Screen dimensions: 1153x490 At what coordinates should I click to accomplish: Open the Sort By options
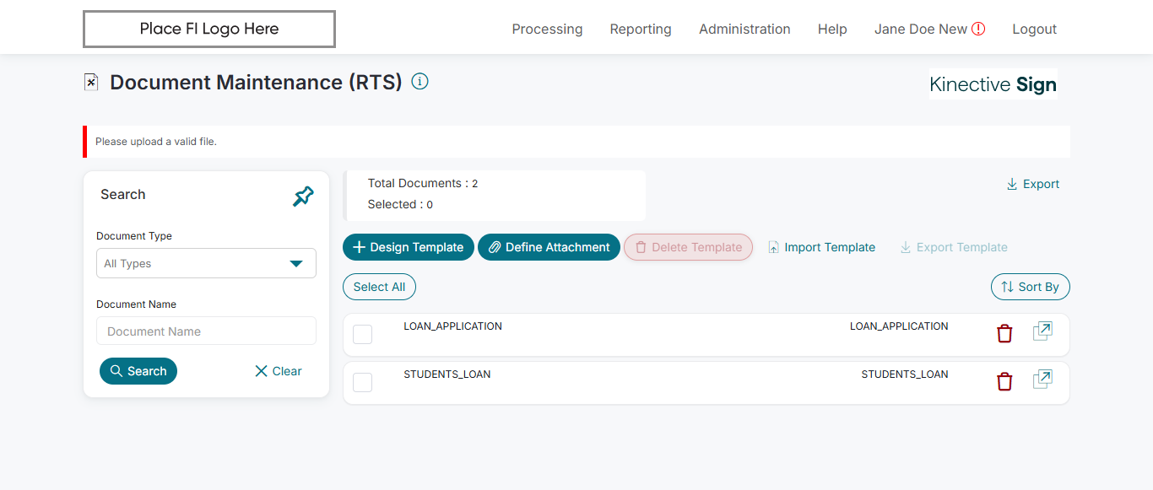tap(1030, 287)
